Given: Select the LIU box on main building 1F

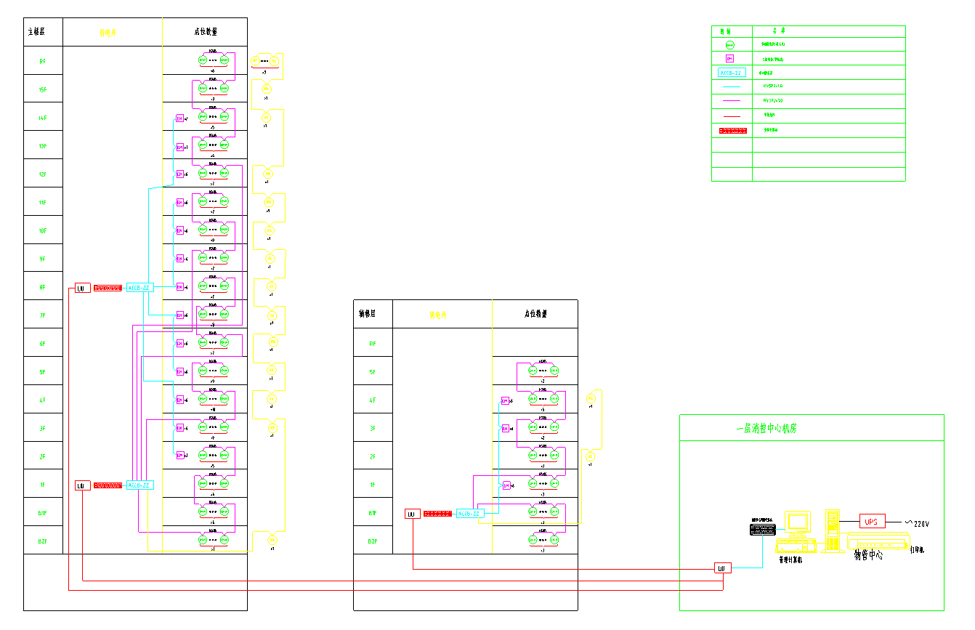Looking at the screenshot, I should (x=82, y=485).
